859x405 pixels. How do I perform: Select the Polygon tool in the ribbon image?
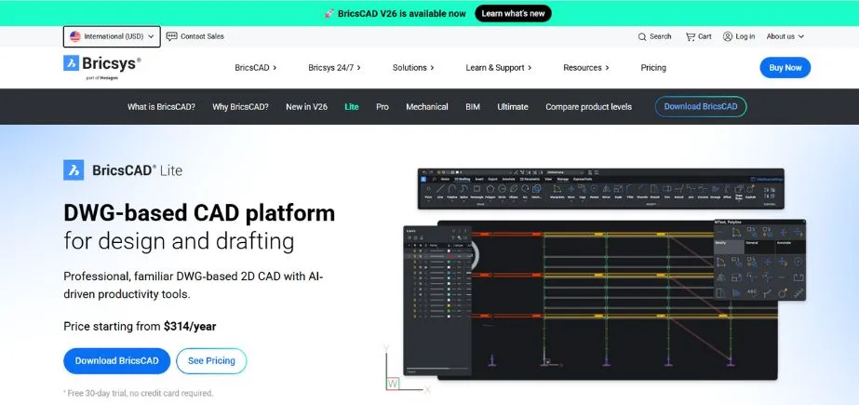(x=490, y=191)
